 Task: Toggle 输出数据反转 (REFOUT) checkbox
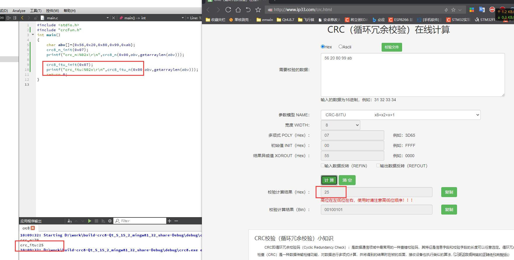click(378, 166)
